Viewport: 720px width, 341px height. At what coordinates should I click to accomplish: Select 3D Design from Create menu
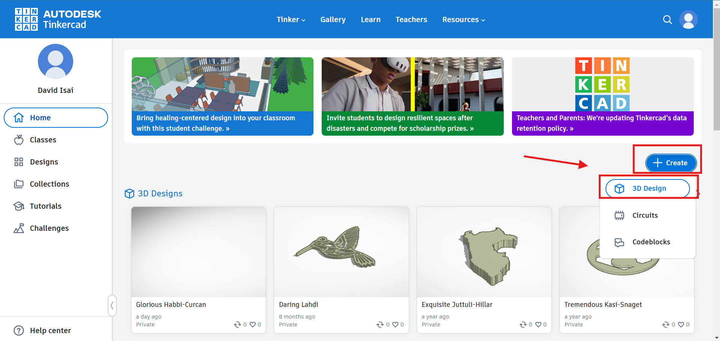(x=648, y=188)
